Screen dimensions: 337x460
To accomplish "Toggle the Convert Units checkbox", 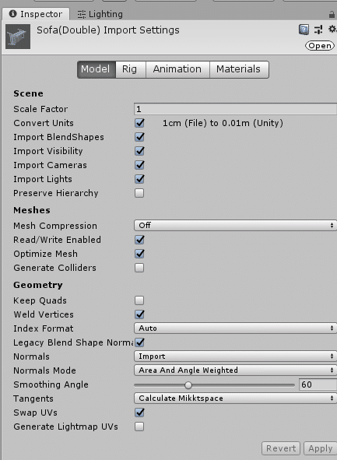I will click(139, 123).
